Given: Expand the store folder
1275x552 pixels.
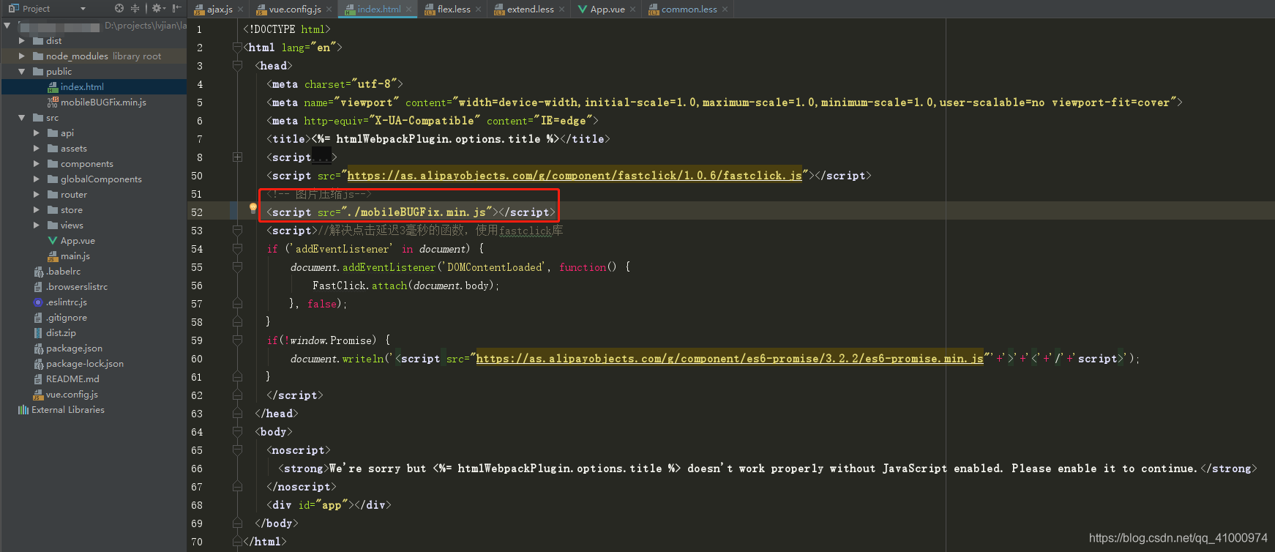Looking at the screenshot, I should pos(37,210).
